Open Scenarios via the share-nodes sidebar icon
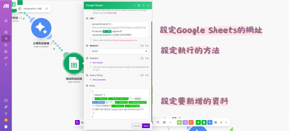Image resolution: width=289 pixels, height=131 pixels. click(6, 38)
